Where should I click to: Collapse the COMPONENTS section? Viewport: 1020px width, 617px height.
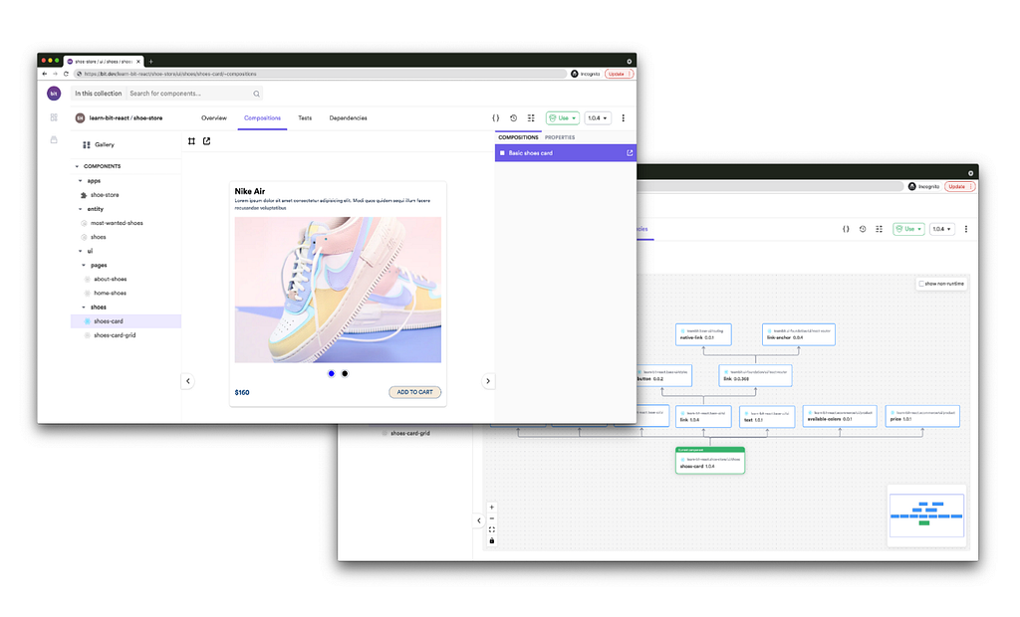tap(77, 166)
